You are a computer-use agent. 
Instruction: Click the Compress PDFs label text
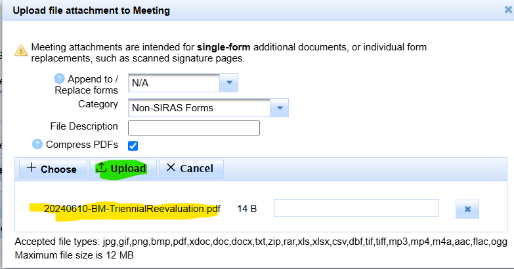82,145
